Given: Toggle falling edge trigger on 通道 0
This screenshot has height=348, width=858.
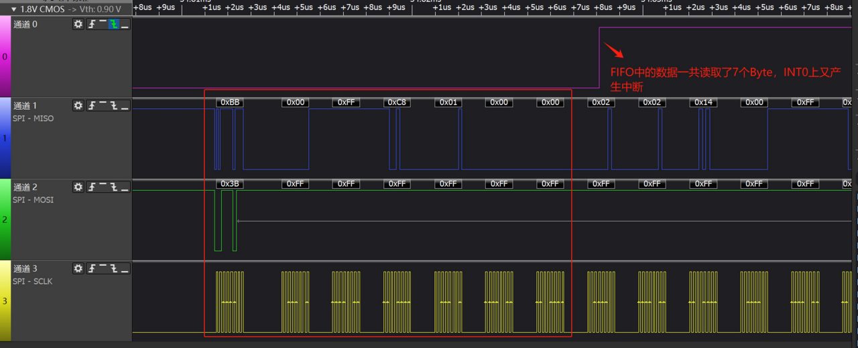Looking at the screenshot, I should (x=113, y=24).
